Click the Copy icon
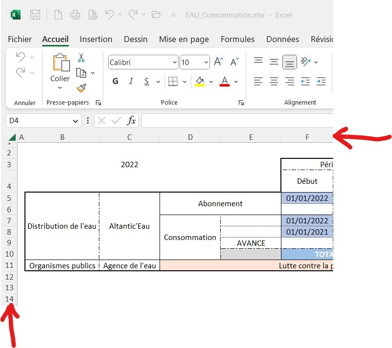392x348 pixels. point(81,73)
